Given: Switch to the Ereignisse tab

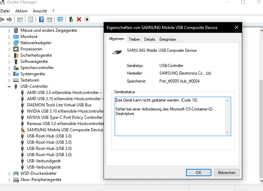Looking at the screenshot, I should [x=167, y=39].
